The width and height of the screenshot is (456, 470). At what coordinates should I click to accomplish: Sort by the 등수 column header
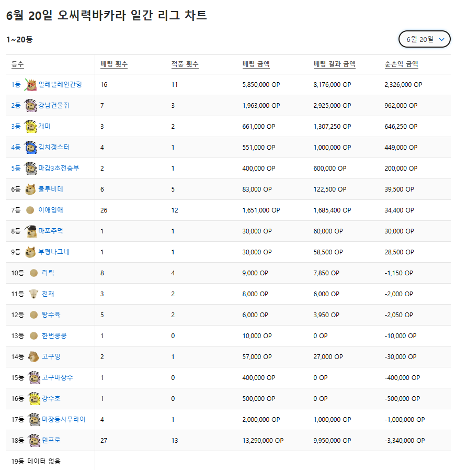(x=17, y=64)
